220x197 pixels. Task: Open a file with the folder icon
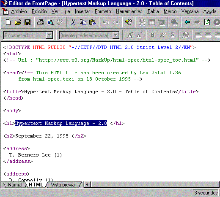click(x=18, y=22)
